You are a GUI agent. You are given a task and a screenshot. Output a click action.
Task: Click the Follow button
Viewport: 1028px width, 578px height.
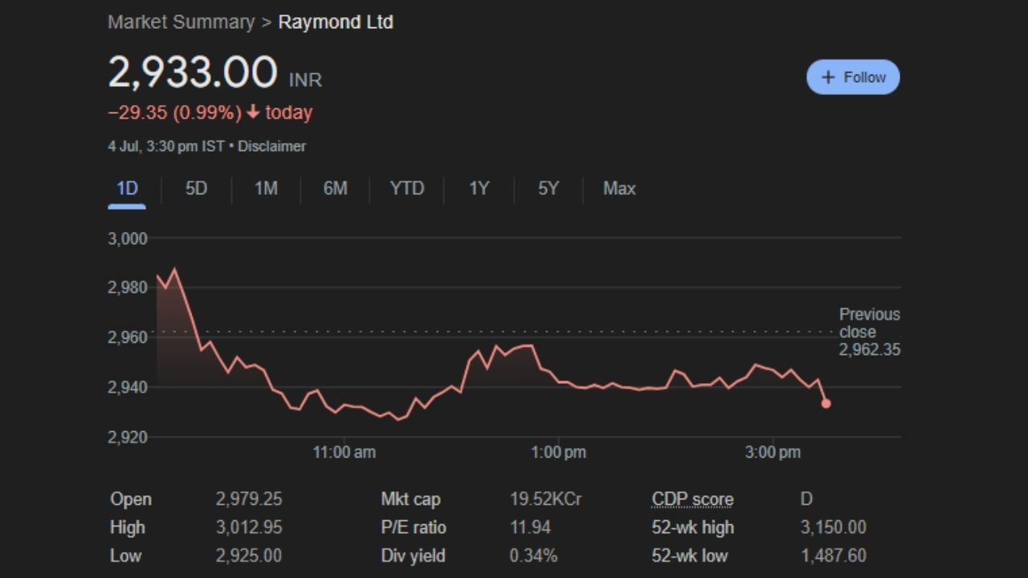(x=853, y=77)
